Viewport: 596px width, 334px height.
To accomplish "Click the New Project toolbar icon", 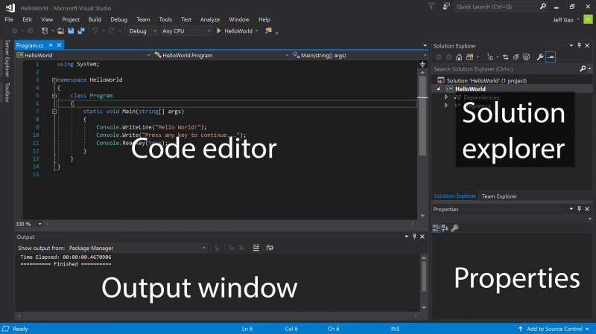I will [x=45, y=30].
